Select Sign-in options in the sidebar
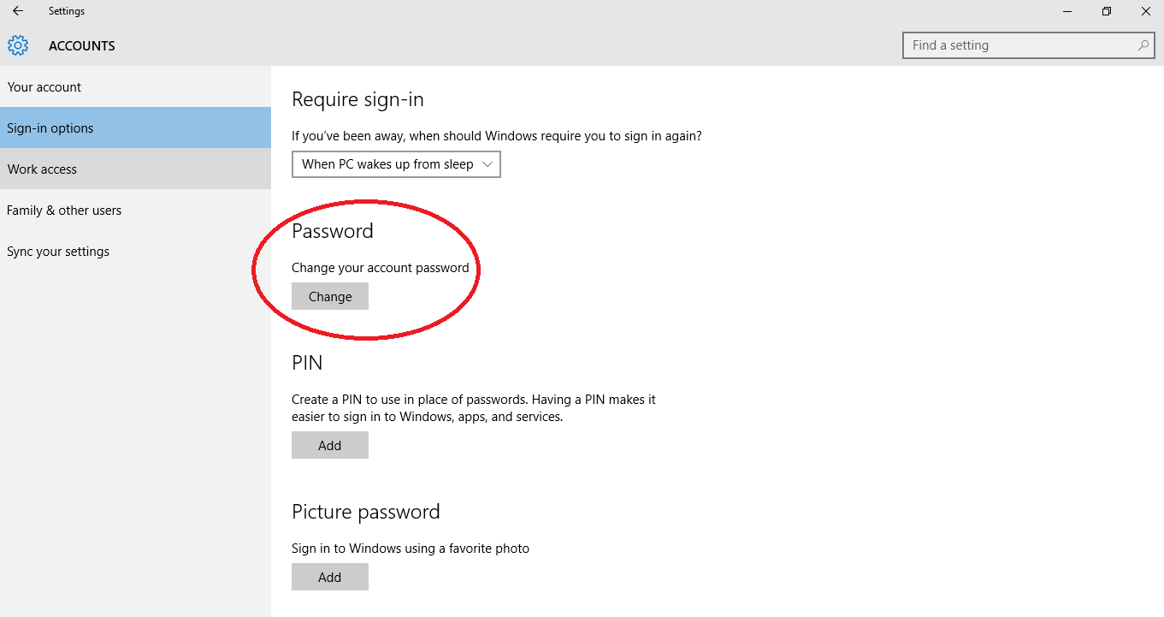This screenshot has width=1164, height=617. pyautogui.click(x=50, y=128)
